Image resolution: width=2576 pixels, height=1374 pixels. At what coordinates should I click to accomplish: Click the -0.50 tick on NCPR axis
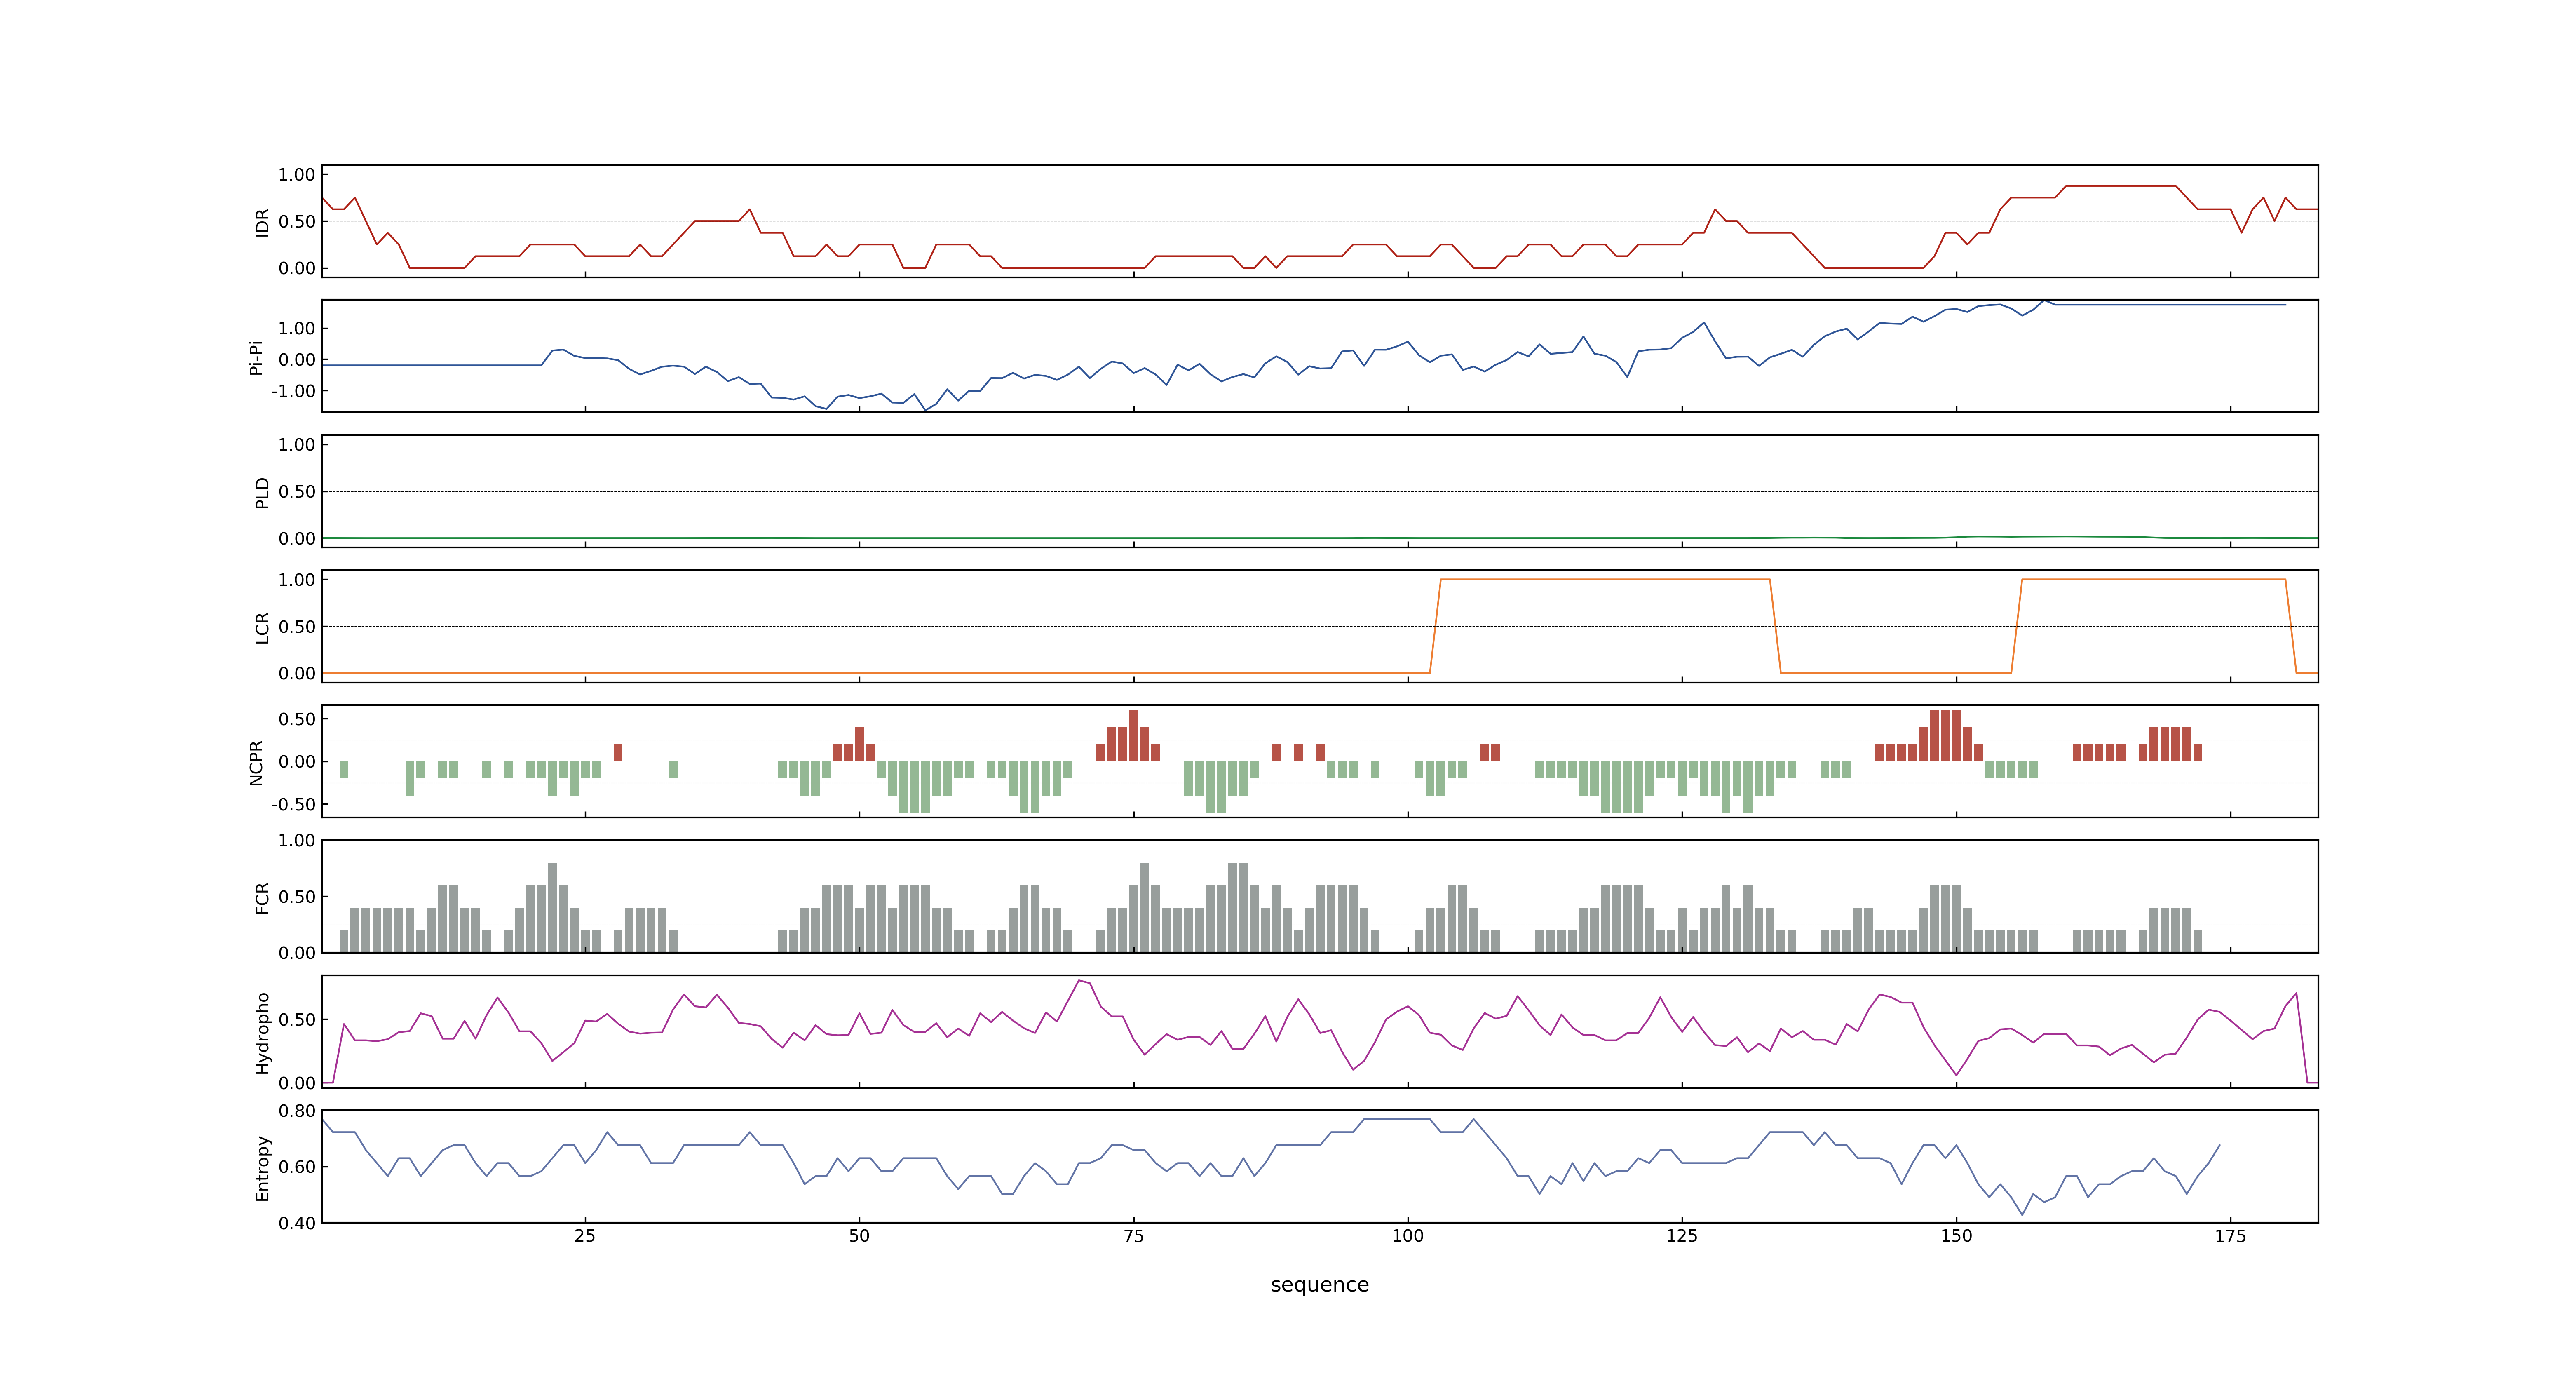[293, 804]
